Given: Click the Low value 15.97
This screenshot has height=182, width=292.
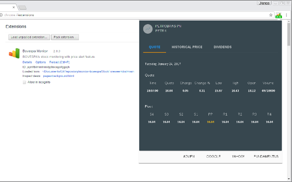Looking at the screenshot, I should [x=219, y=91].
